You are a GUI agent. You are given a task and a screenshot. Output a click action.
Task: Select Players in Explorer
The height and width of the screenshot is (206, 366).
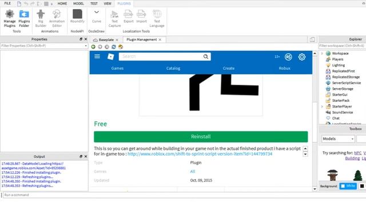pyautogui.click(x=337, y=60)
